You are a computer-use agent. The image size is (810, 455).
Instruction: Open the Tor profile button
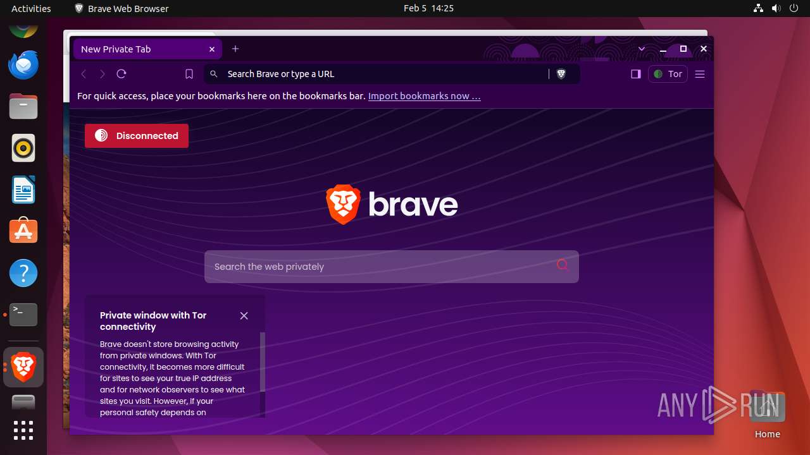coord(668,74)
